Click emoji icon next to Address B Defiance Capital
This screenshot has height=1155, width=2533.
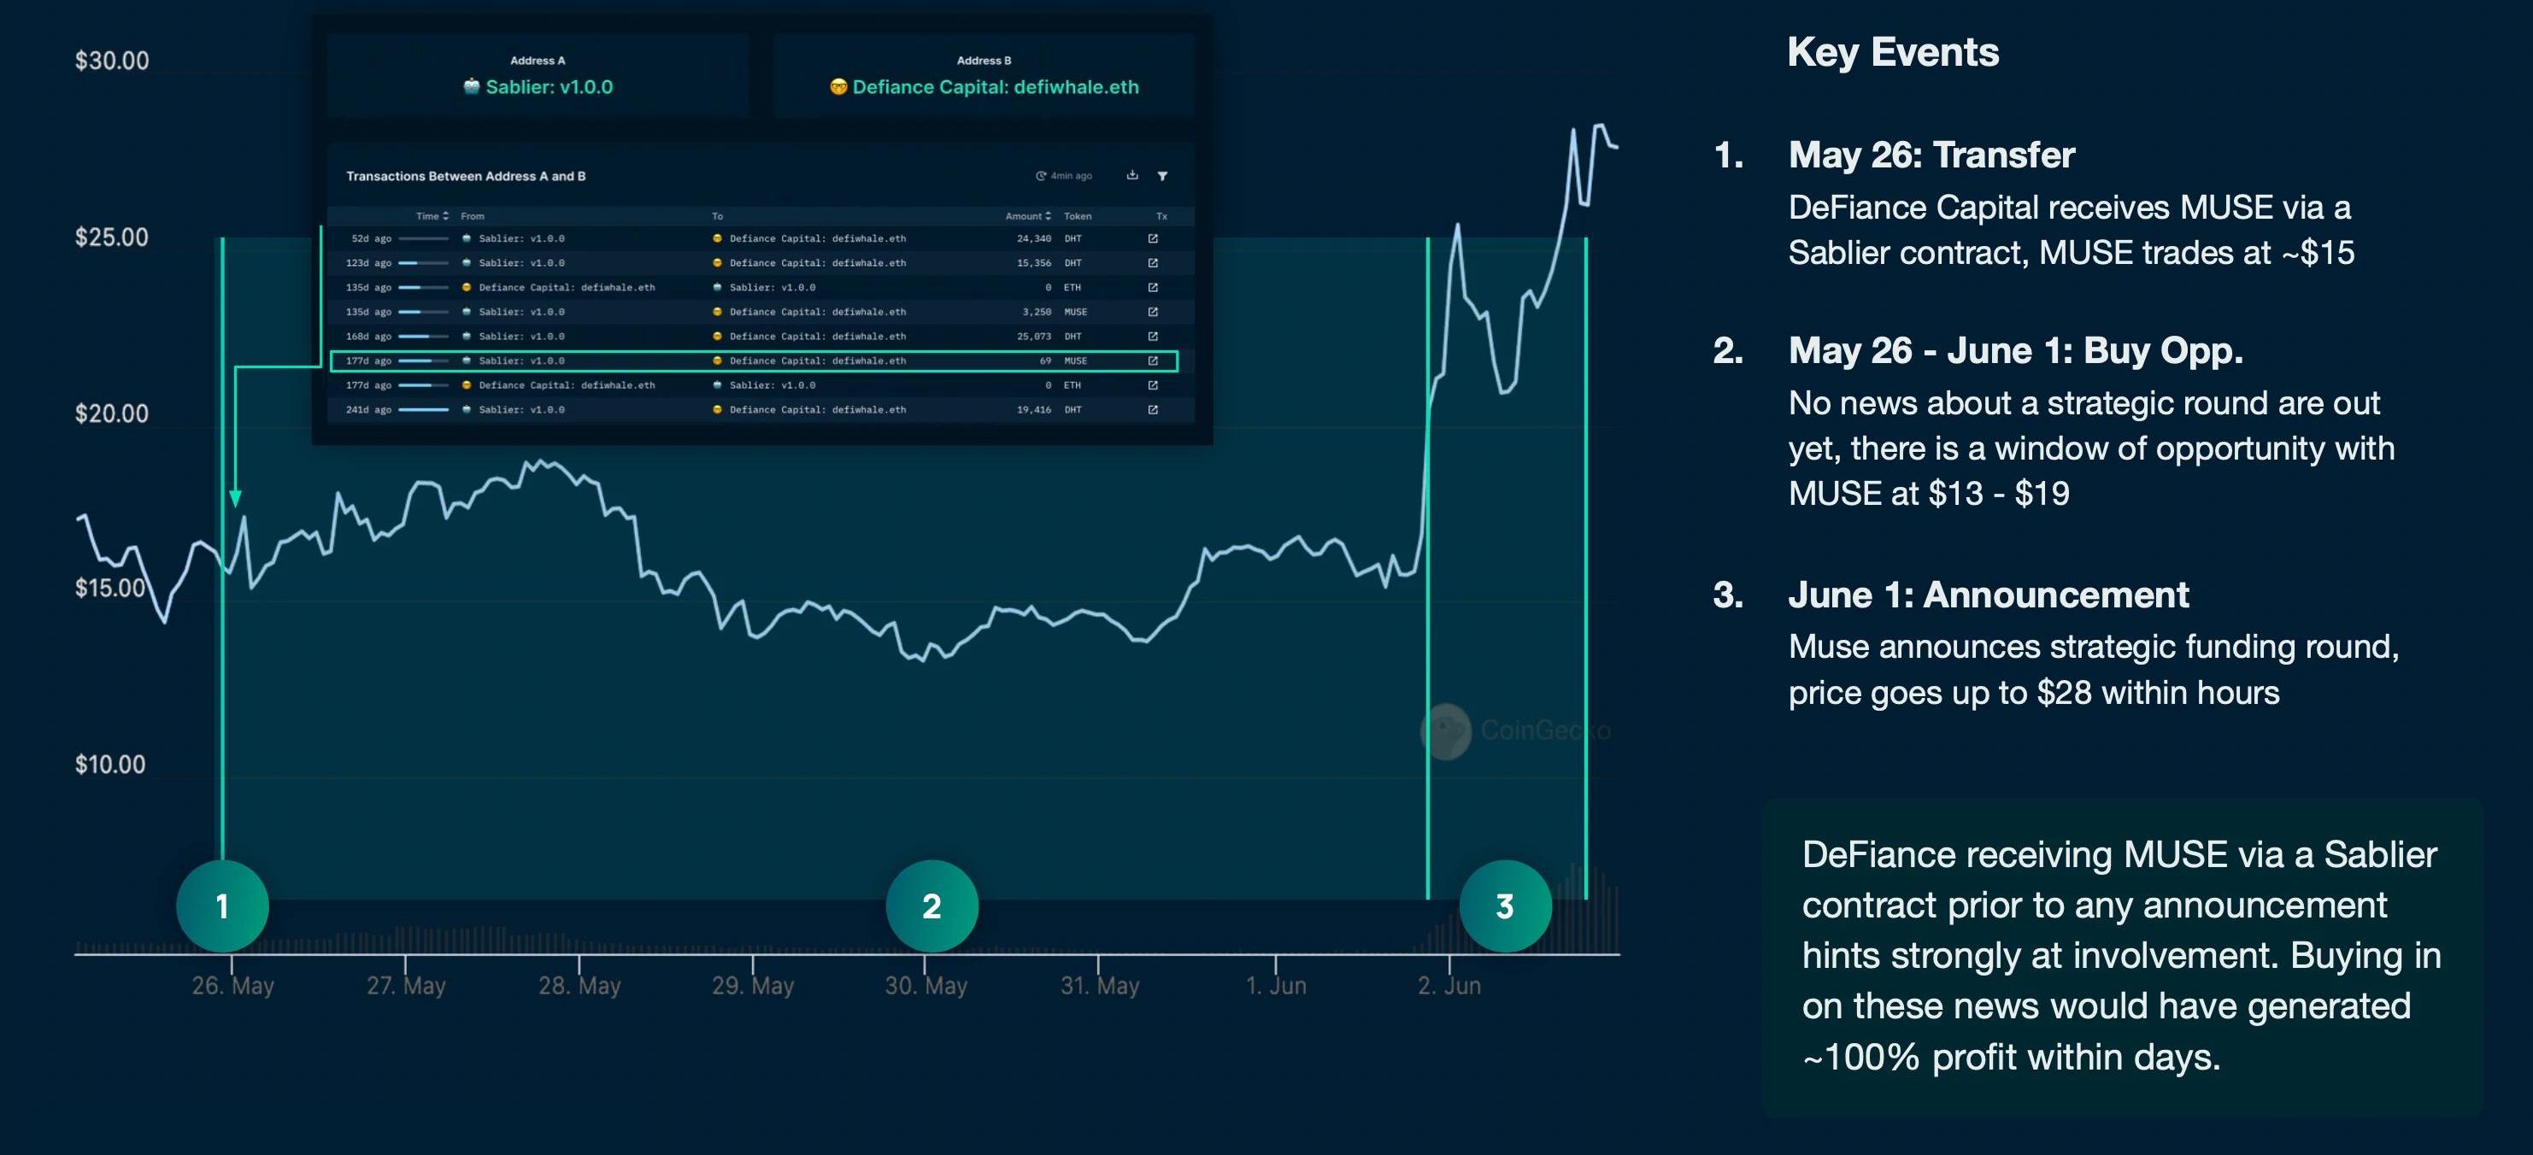click(x=837, y=86)
